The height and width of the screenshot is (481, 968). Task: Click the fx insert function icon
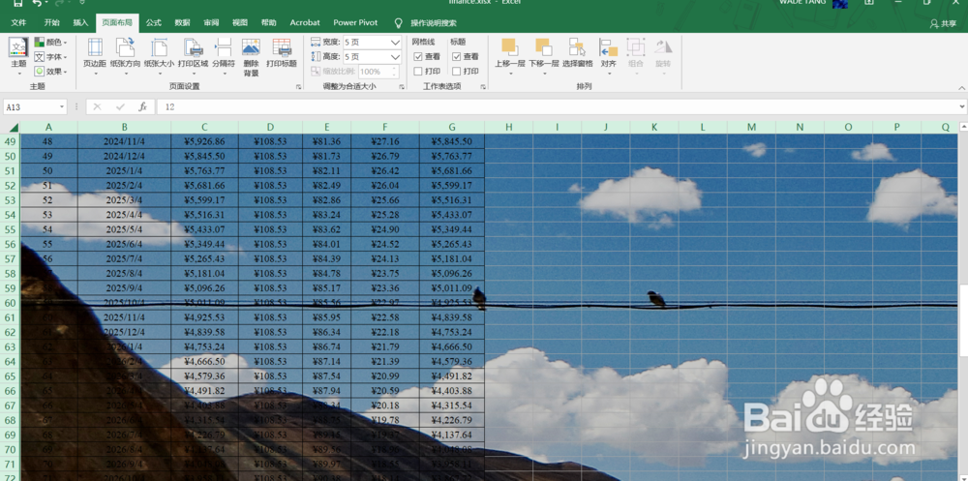tap(142, 106)
